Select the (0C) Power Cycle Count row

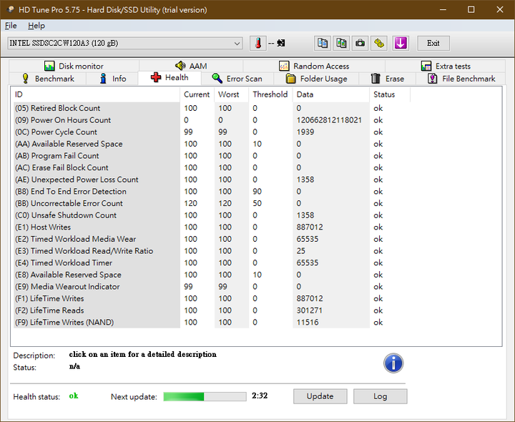click(210, 132)
